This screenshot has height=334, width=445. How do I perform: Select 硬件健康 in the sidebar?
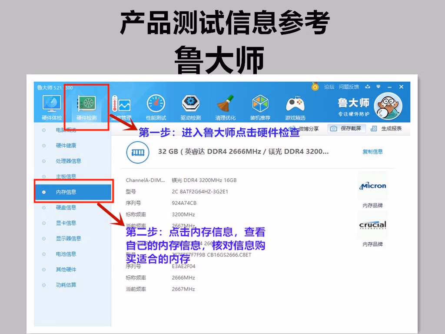point(66,145)
